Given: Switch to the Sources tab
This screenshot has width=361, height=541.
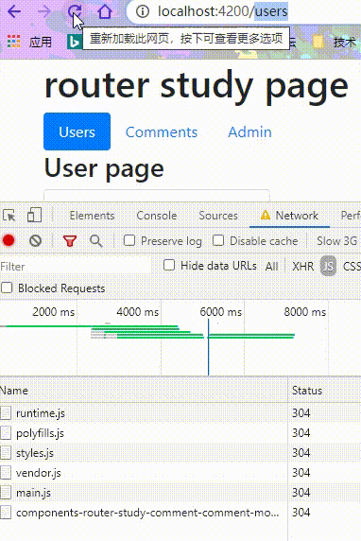Looking at the screenshot, I should coord(218,216).
